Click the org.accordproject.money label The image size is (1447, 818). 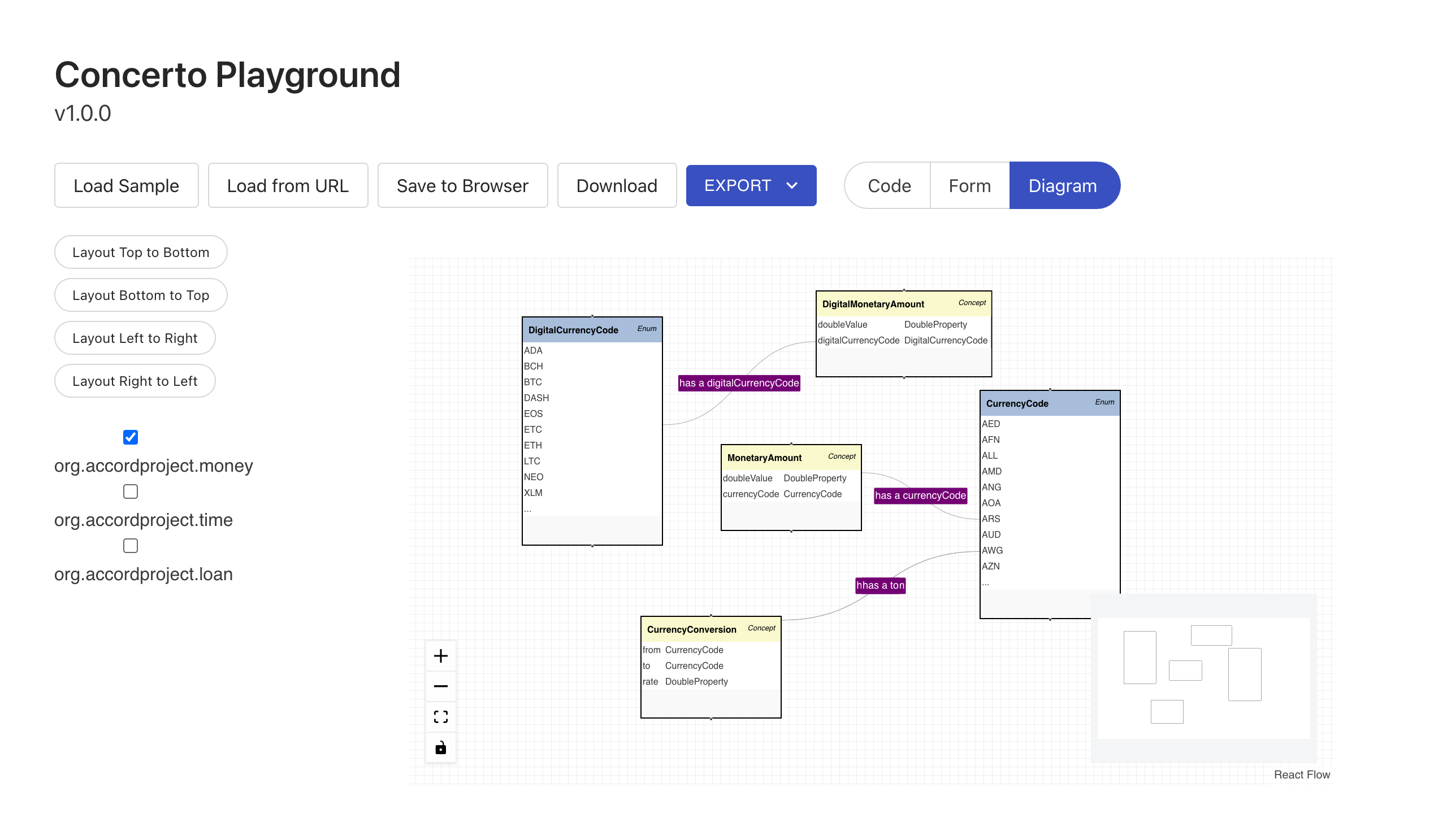(154, 465)
